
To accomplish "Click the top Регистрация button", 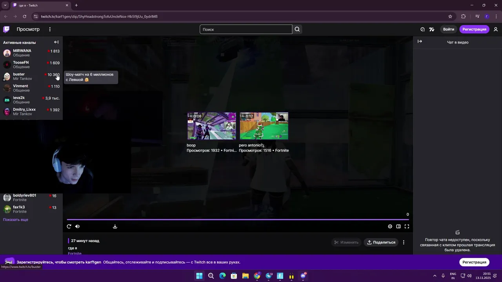I will click(x=474, y=29).
